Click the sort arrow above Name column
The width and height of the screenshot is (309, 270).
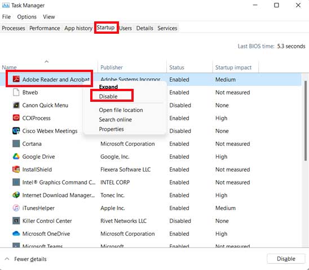[x=46, y=61]
